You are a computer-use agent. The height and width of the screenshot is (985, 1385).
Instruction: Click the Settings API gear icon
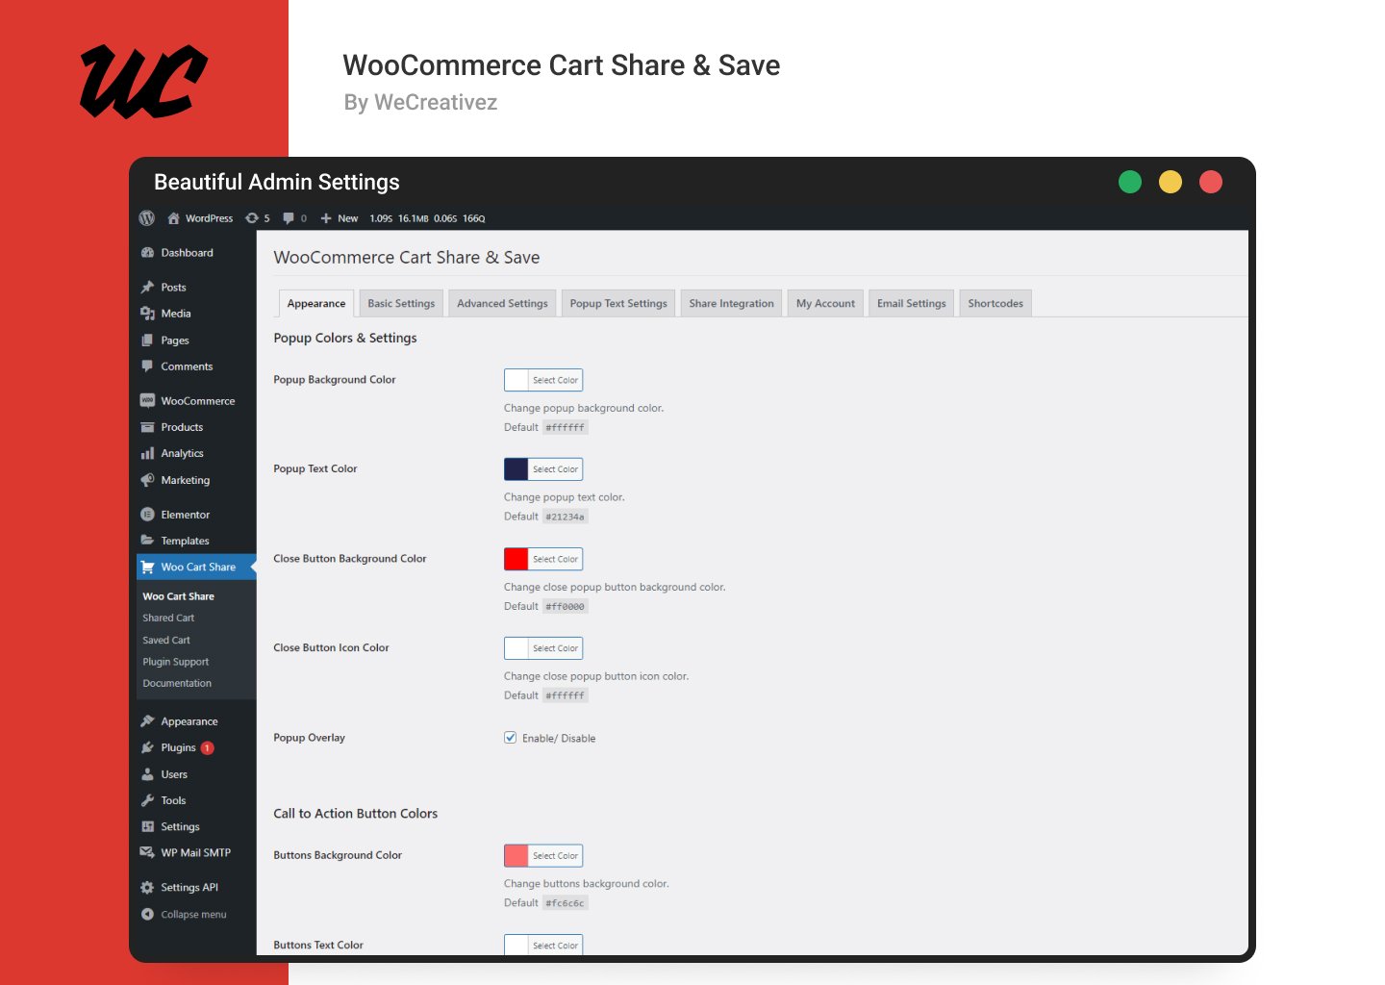coord(147,888)
